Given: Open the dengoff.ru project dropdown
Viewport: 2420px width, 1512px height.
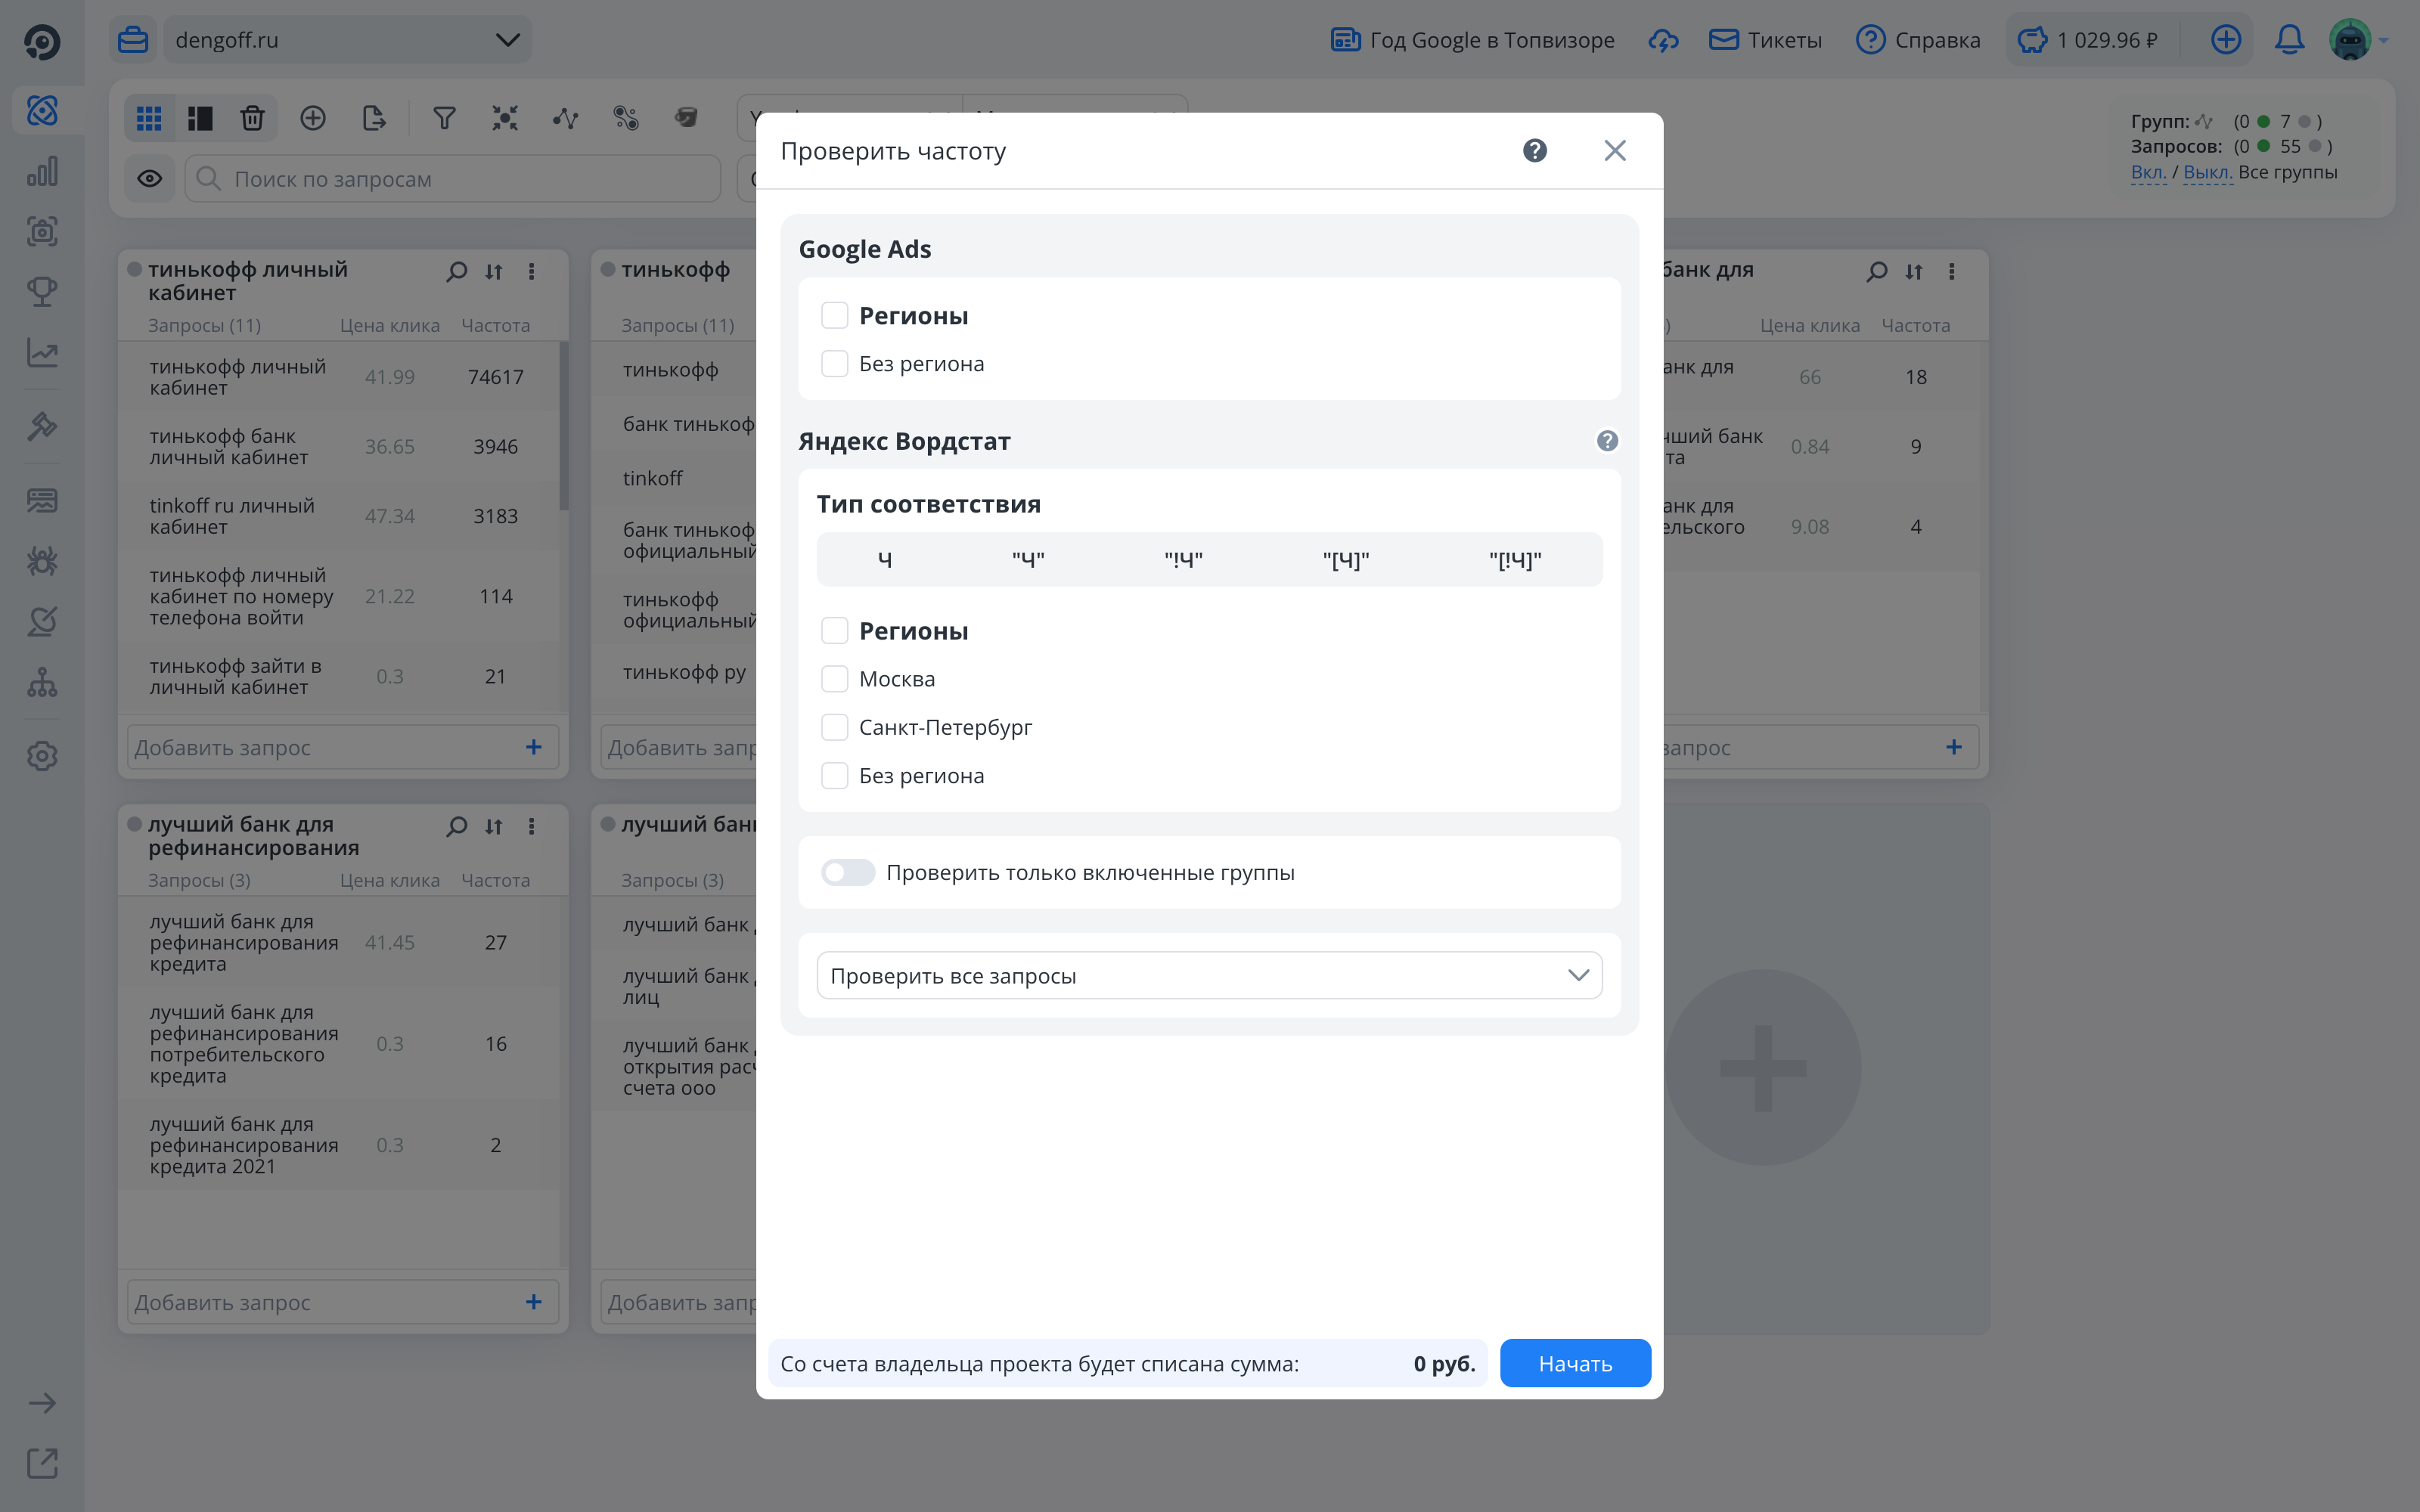Looking at the screenshot, I should (347, 40).
